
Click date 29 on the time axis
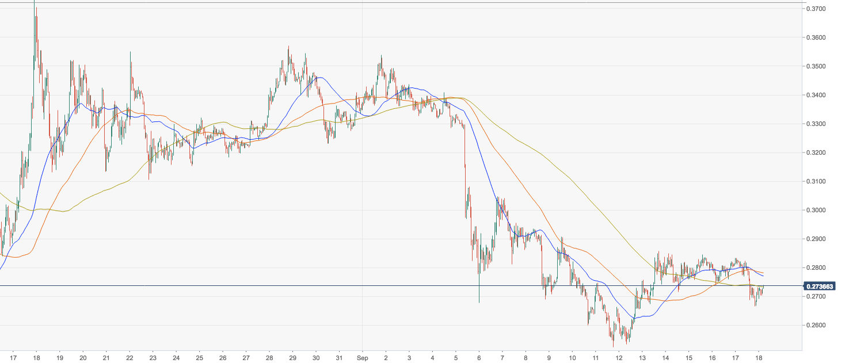click(x=292, y=357)
